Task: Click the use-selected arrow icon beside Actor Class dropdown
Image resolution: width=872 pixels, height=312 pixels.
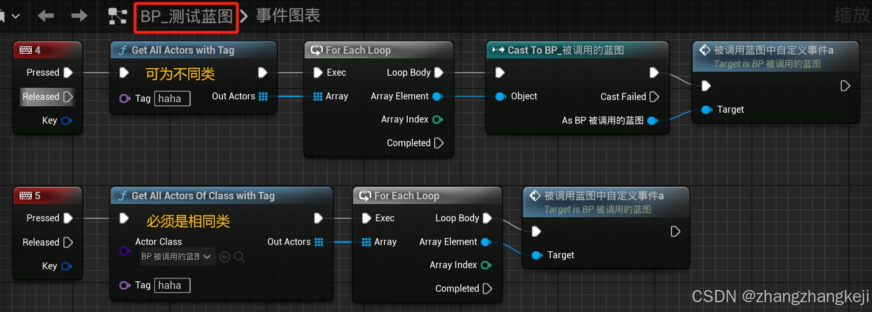Action: [225, 257]
